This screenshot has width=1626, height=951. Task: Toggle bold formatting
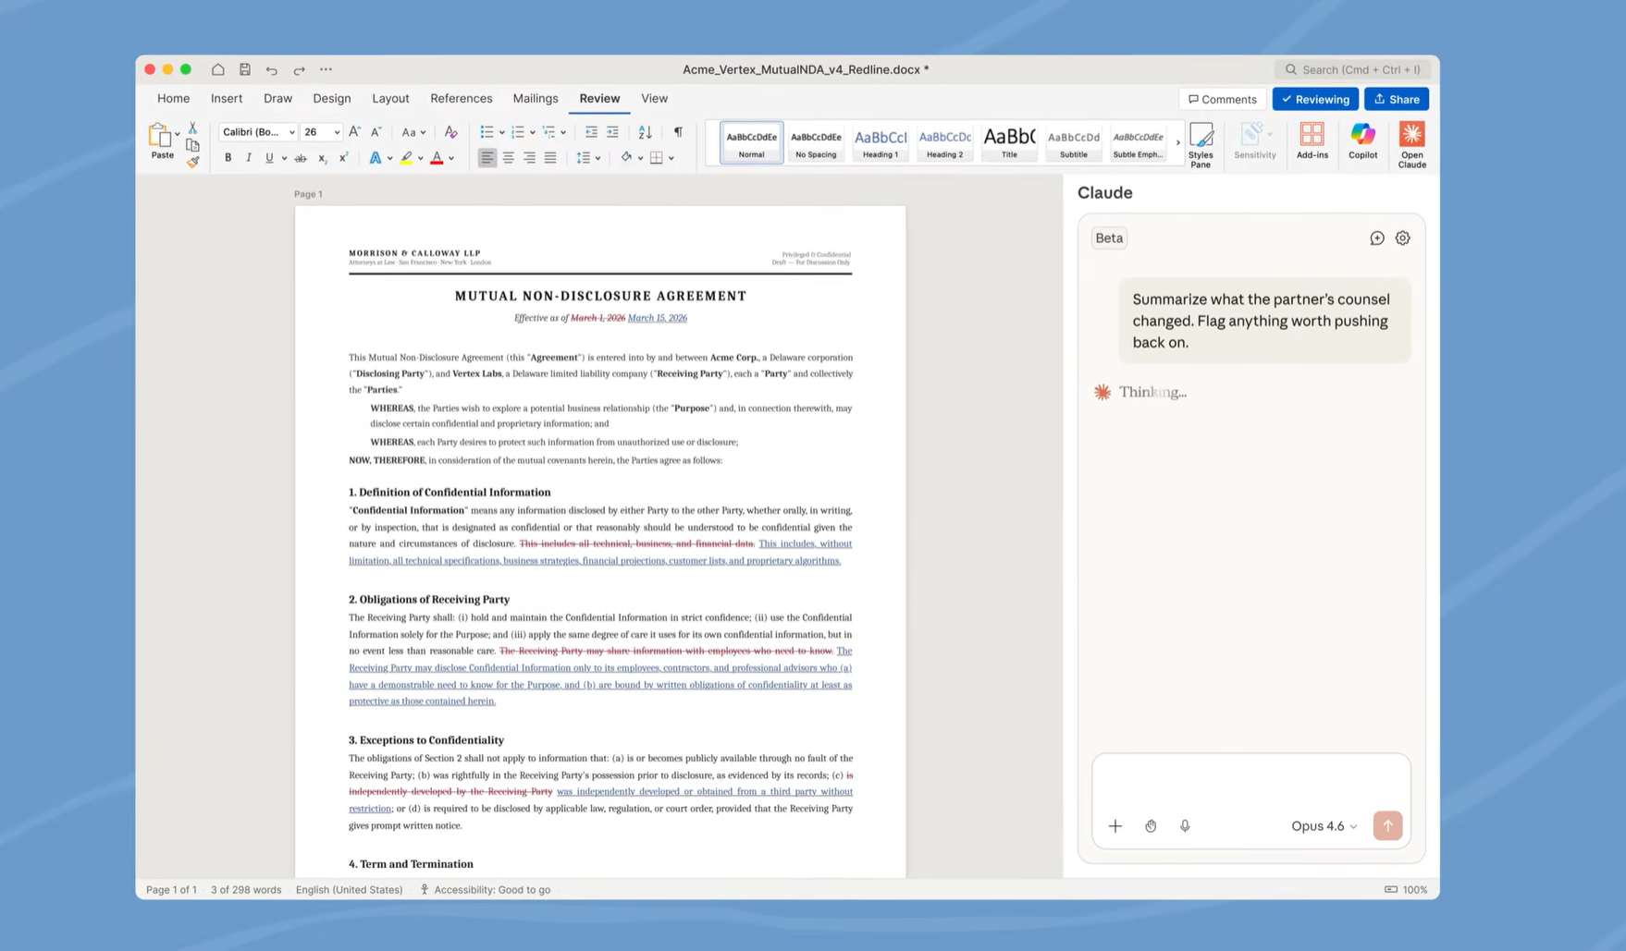pos(228,157)
